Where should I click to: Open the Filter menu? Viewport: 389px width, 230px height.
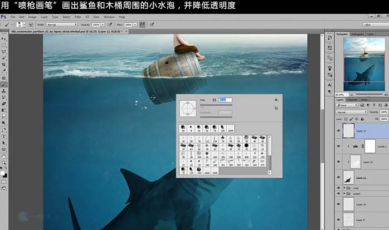[77, 17]
